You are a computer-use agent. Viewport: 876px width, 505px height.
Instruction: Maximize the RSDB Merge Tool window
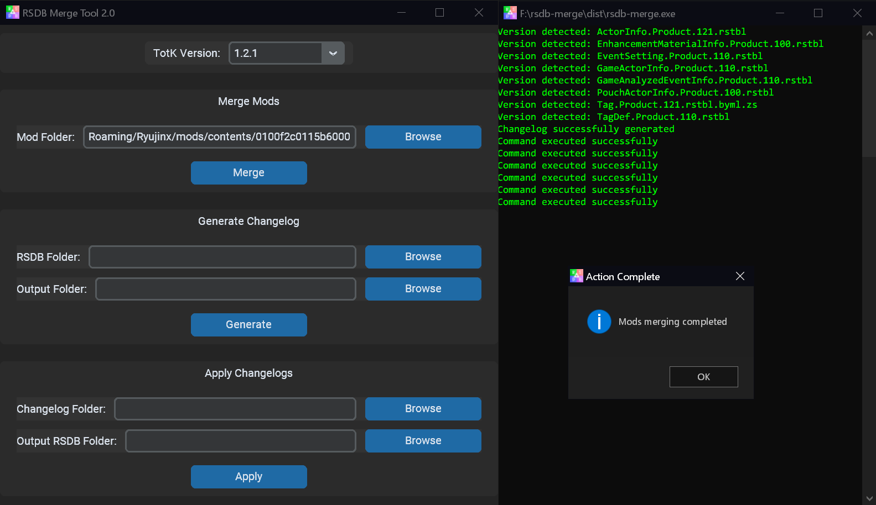click(x=440, y=13)
